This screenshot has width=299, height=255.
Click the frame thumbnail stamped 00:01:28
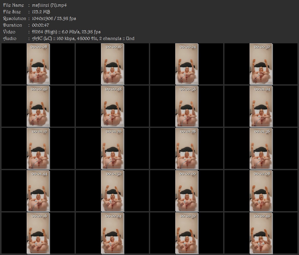pyautogui.click(x=187, y=149)
